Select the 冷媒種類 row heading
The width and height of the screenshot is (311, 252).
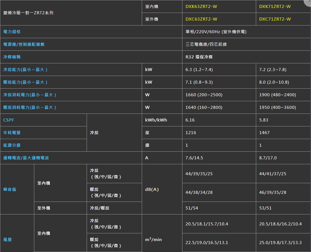(x=12, y=57)
